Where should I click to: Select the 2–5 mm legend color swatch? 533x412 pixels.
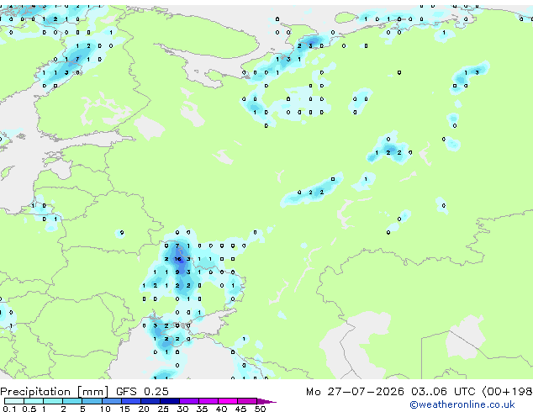[x=72, y=401]
